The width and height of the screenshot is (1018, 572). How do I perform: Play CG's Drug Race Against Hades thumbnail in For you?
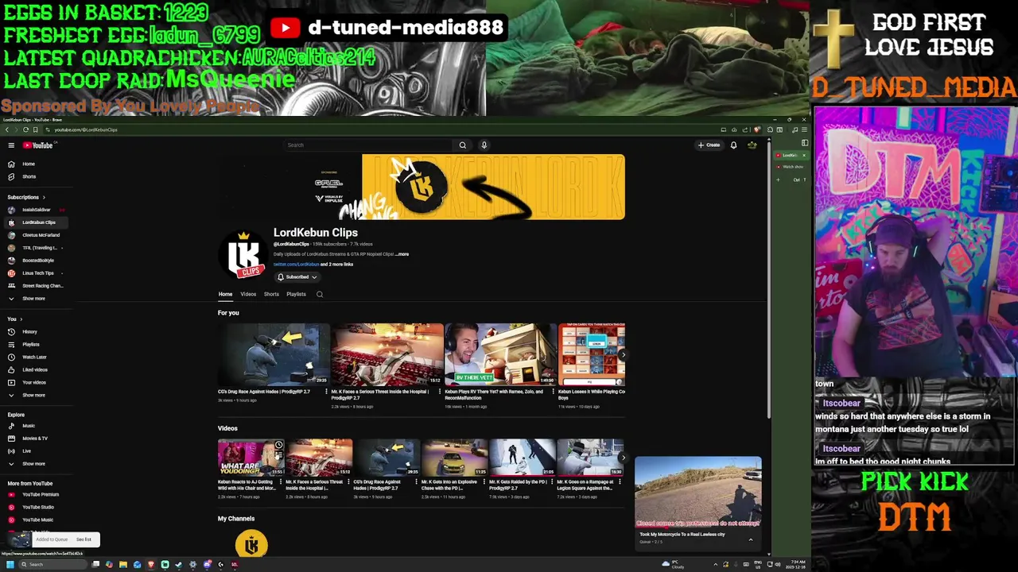274,354
